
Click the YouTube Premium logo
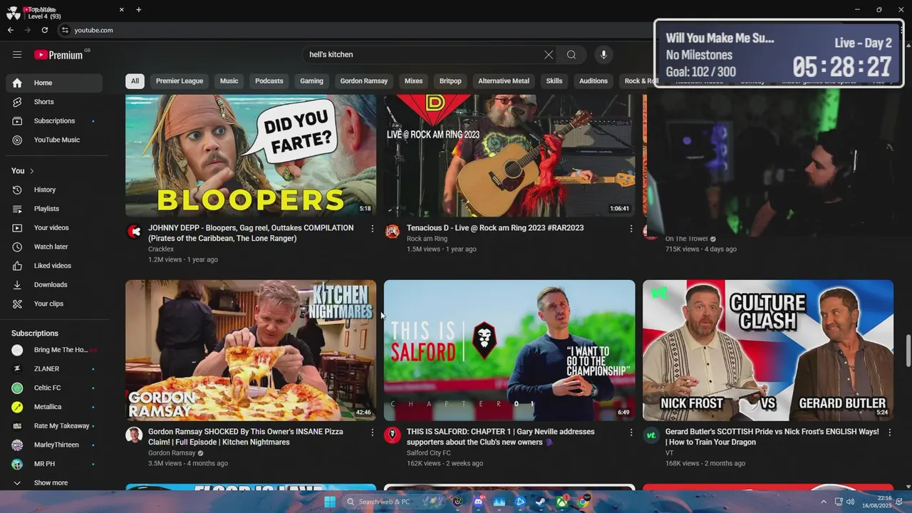point(58,55)
